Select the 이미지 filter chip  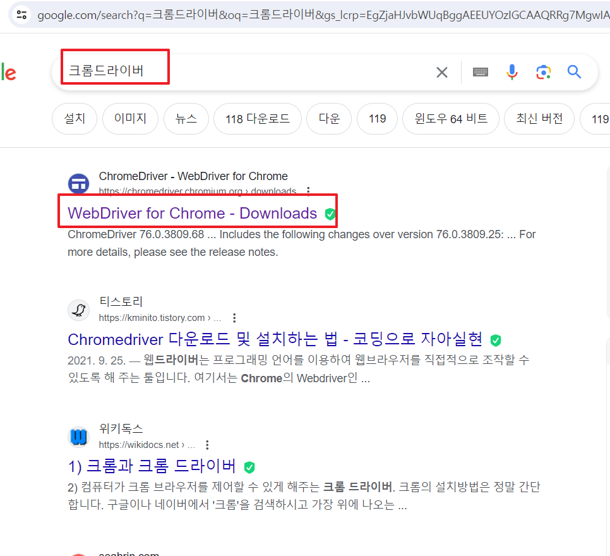130,119
